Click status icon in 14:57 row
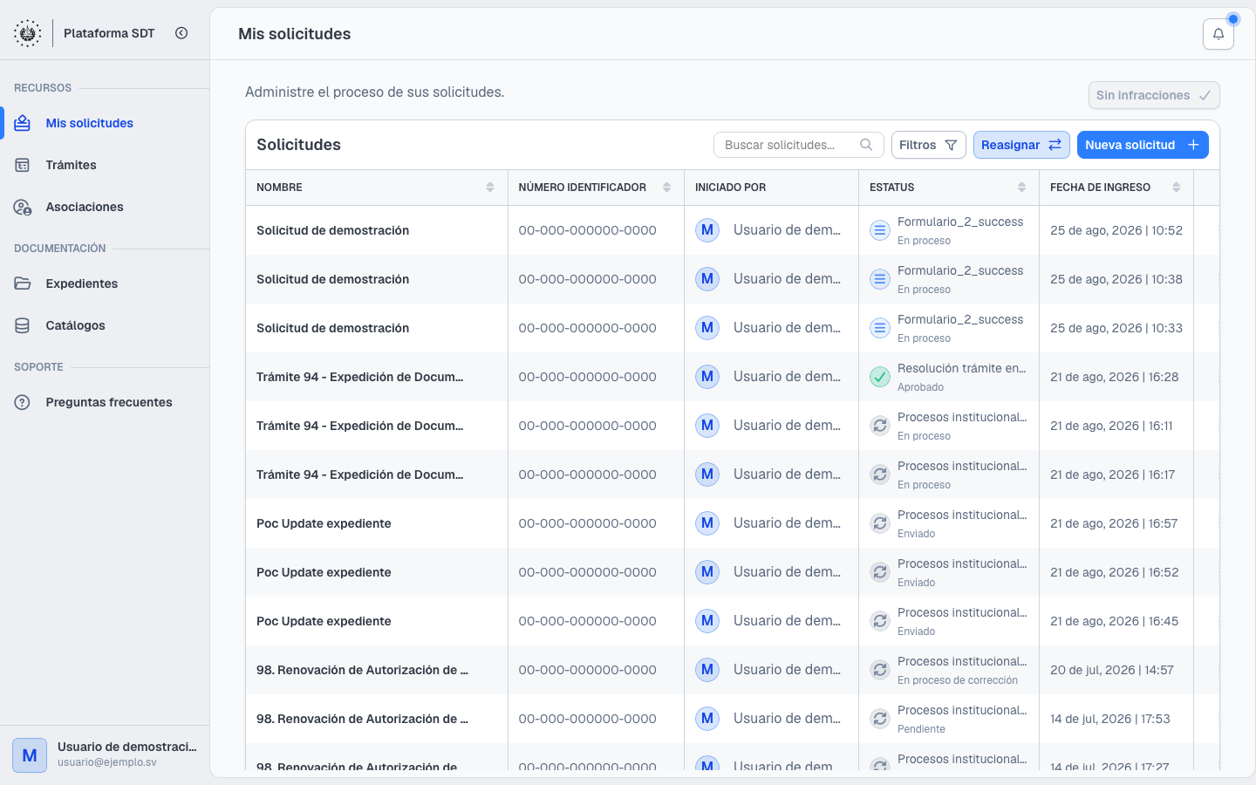1256x785 pixels. (x=880, y=670)
